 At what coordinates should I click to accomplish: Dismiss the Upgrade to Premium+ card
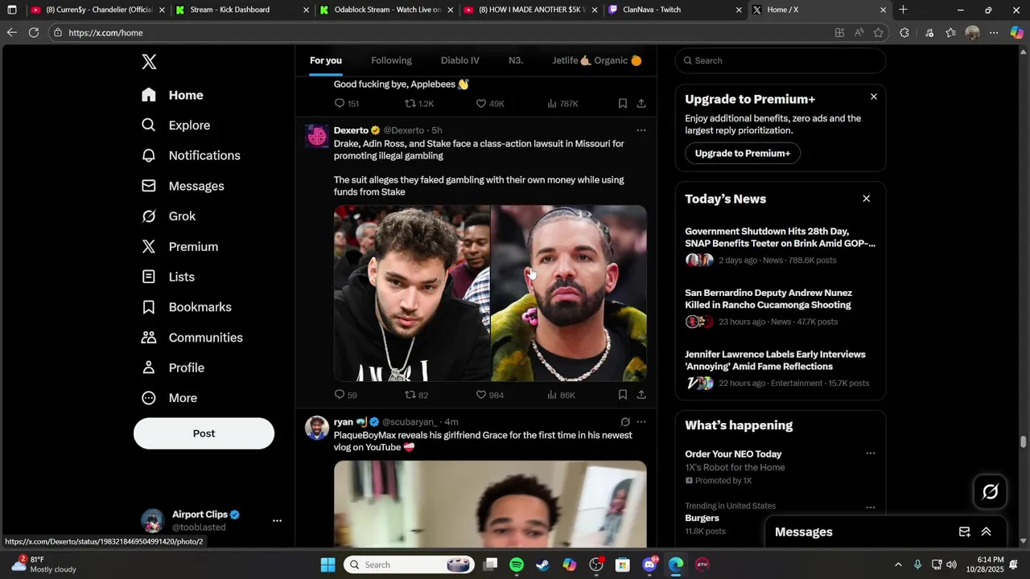tap(874, 96)
